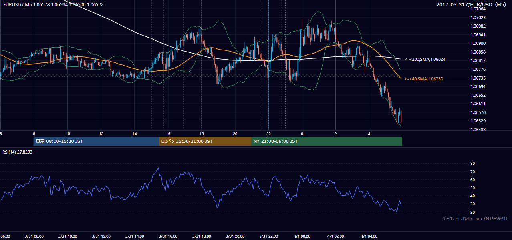This screenshot has height=240, width=512.
Task: Click the hour 12 tick on price chart axis
Action: click(101, 134)
